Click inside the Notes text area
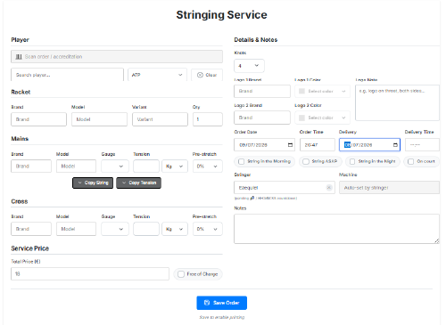446x325 pixels. (336, 229)
